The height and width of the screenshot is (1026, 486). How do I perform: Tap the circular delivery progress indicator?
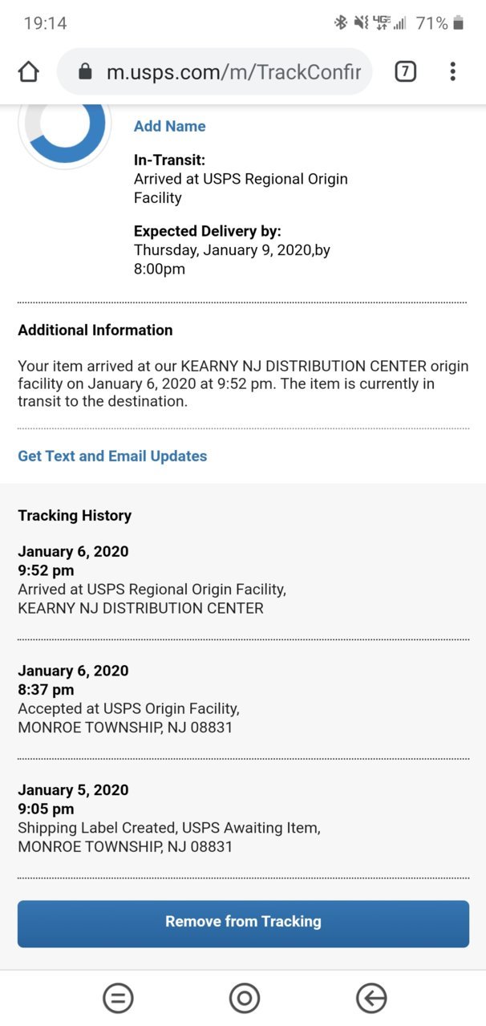64,128
